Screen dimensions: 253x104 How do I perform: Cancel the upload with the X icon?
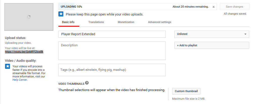[x=214, y=7]
